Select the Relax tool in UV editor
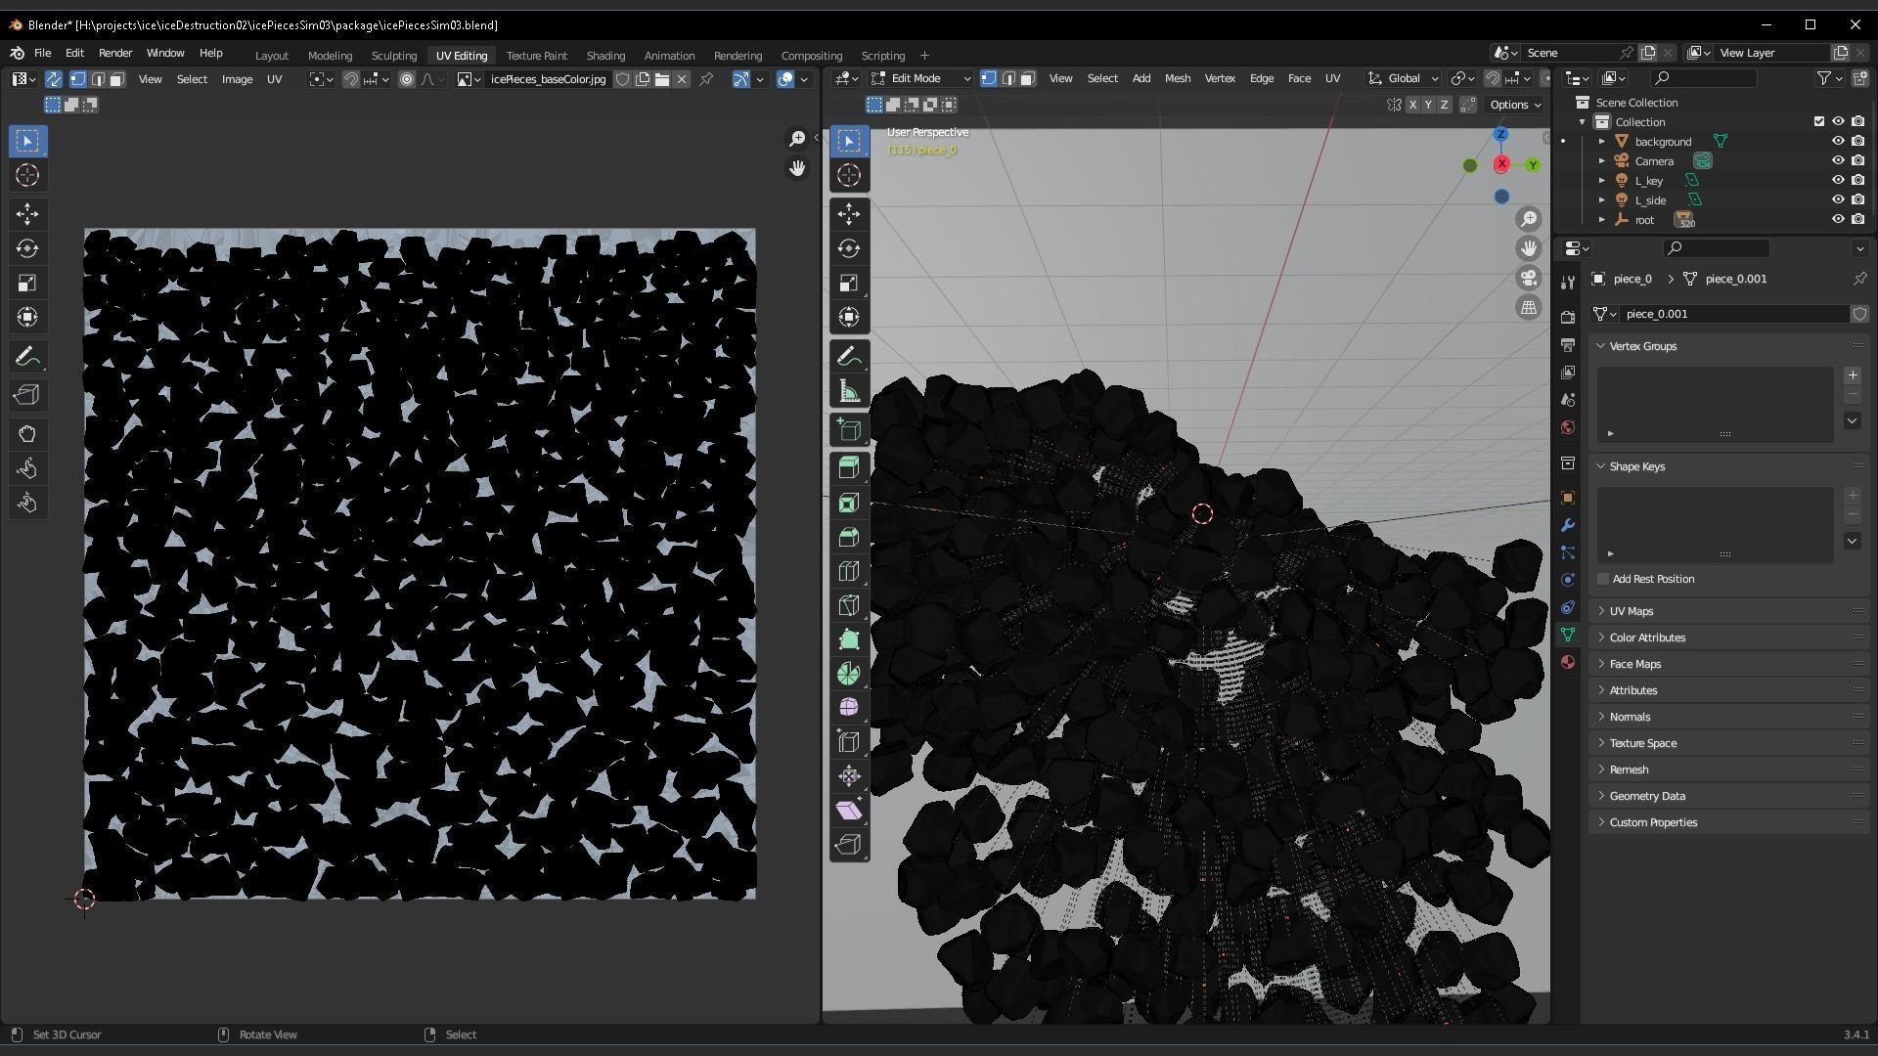 click(27, 468)
